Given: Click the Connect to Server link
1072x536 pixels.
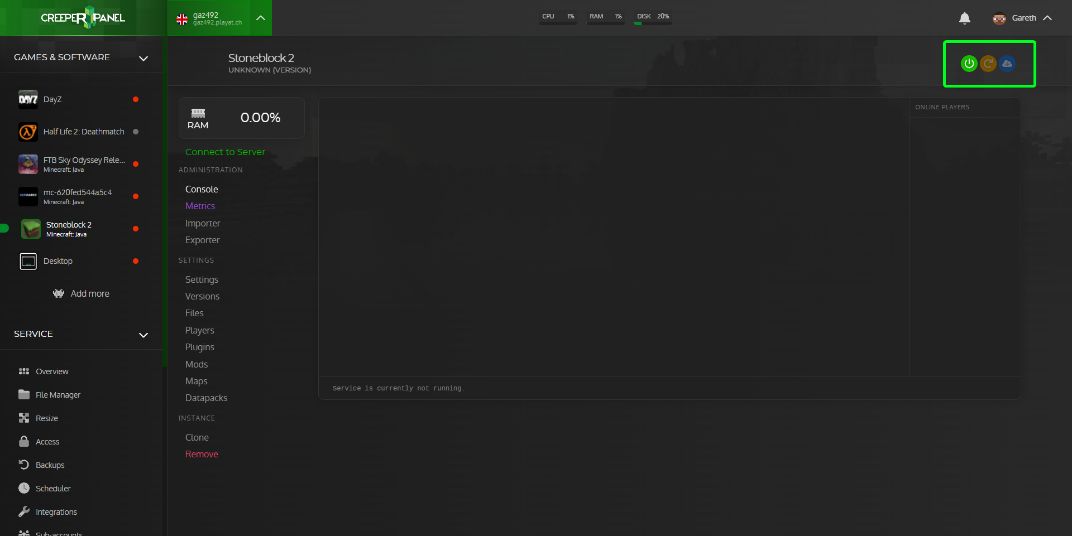Looking at the screenshot, I should click(x=225, y=152).
